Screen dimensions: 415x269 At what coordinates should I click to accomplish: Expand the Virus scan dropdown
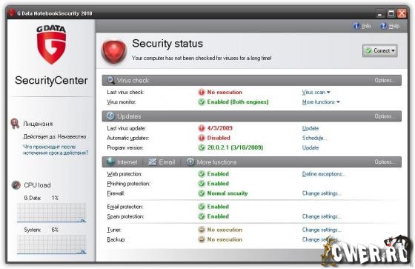point(316,92)
